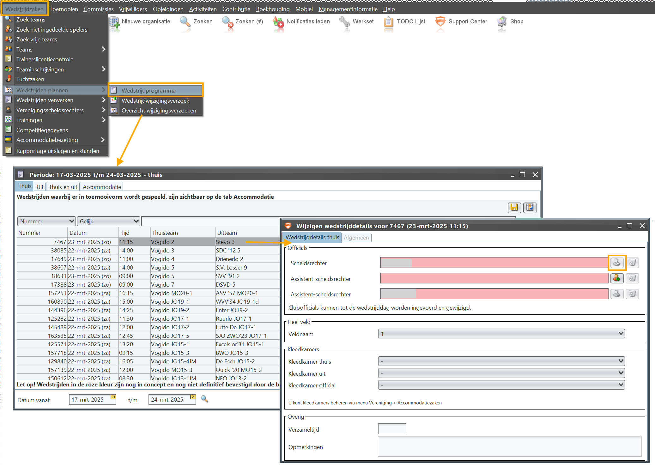This screenshot has width=655, height=467.
Task: Switch to the Algemeen tab
Action: [356, 238]
